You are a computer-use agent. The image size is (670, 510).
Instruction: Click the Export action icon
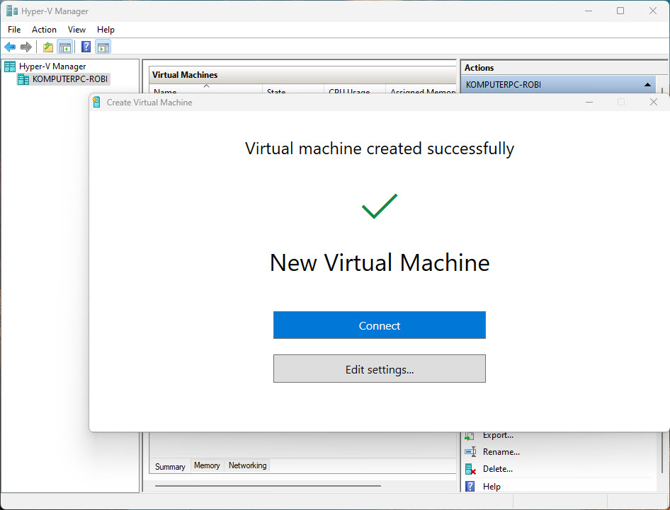471,435
